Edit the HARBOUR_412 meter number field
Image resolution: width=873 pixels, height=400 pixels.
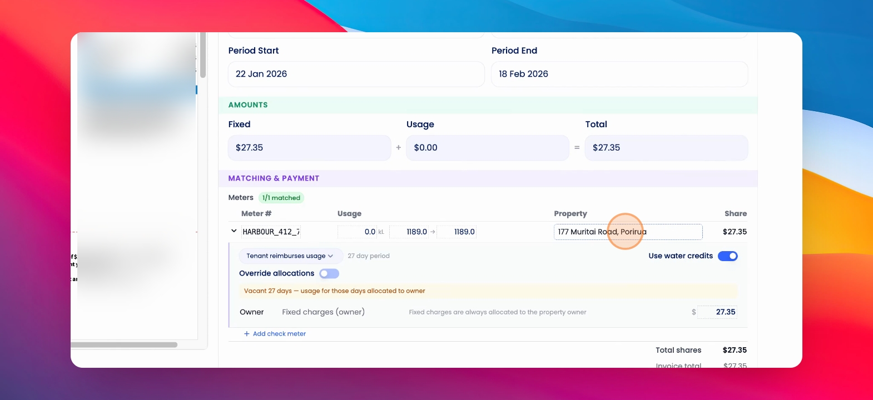click(271, 232)
